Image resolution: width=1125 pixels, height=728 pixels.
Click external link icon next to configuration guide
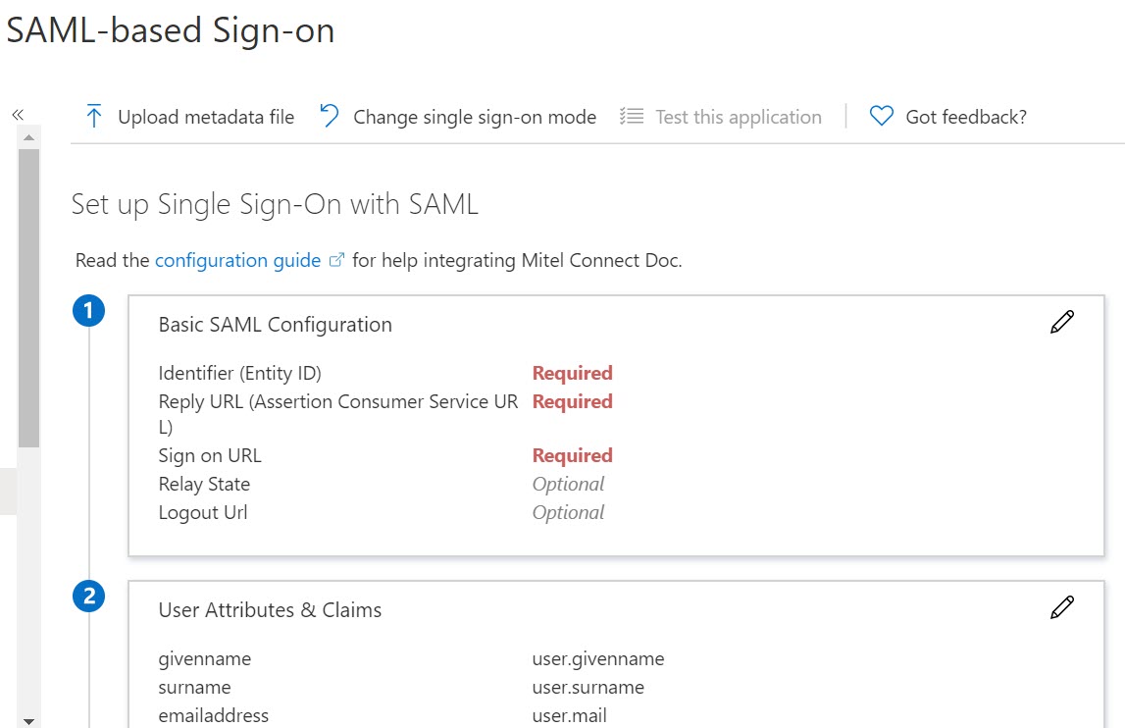[x=336, y=260]
